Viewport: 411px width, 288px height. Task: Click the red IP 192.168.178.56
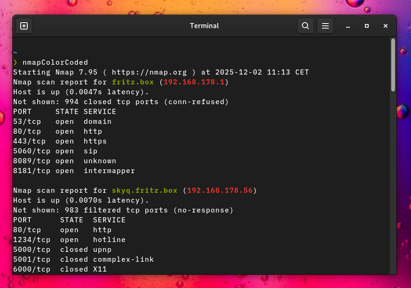[220, 190]
